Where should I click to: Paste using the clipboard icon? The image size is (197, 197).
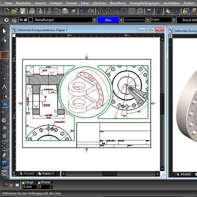[65, 11]
